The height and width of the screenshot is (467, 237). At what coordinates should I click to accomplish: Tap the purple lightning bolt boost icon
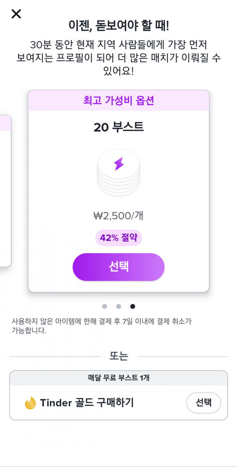(x=118, y=163)
